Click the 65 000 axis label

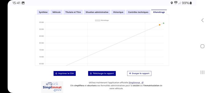click(41, 64)
